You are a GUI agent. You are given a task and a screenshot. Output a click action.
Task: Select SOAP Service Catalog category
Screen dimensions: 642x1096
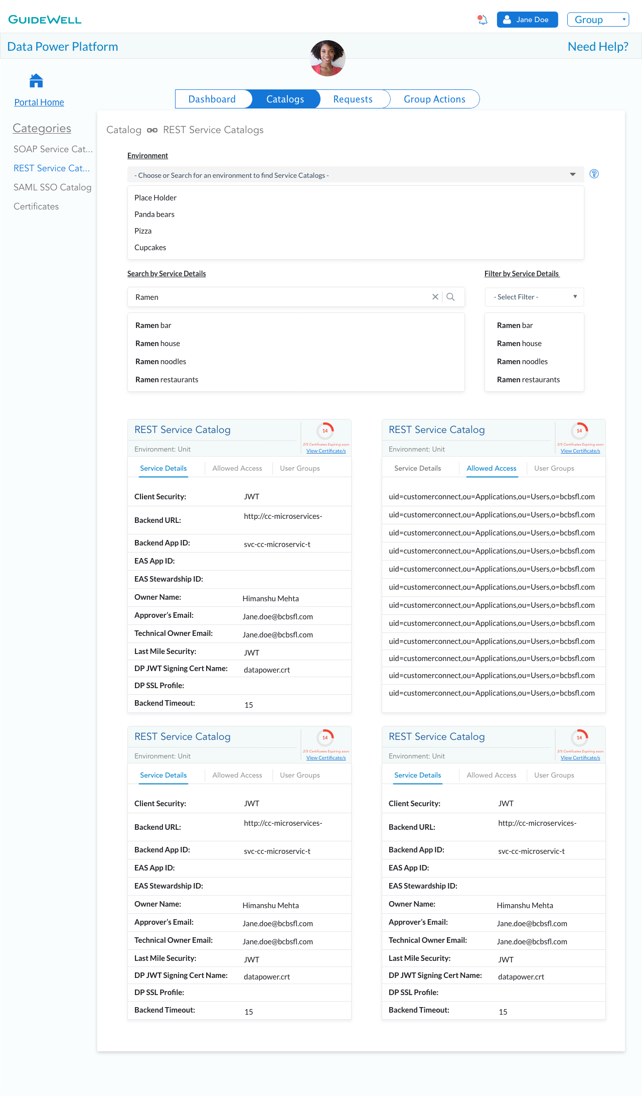(x=53, y=149)
